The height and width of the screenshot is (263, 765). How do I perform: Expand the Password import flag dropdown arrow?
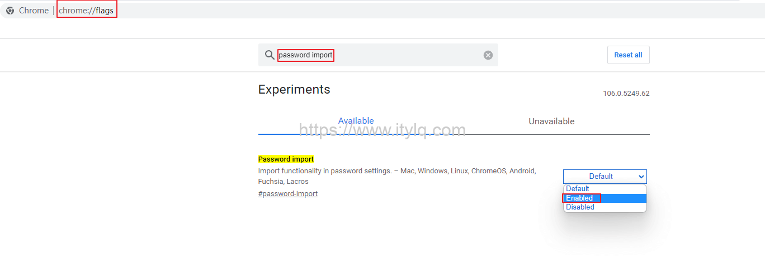coord(641,177)
